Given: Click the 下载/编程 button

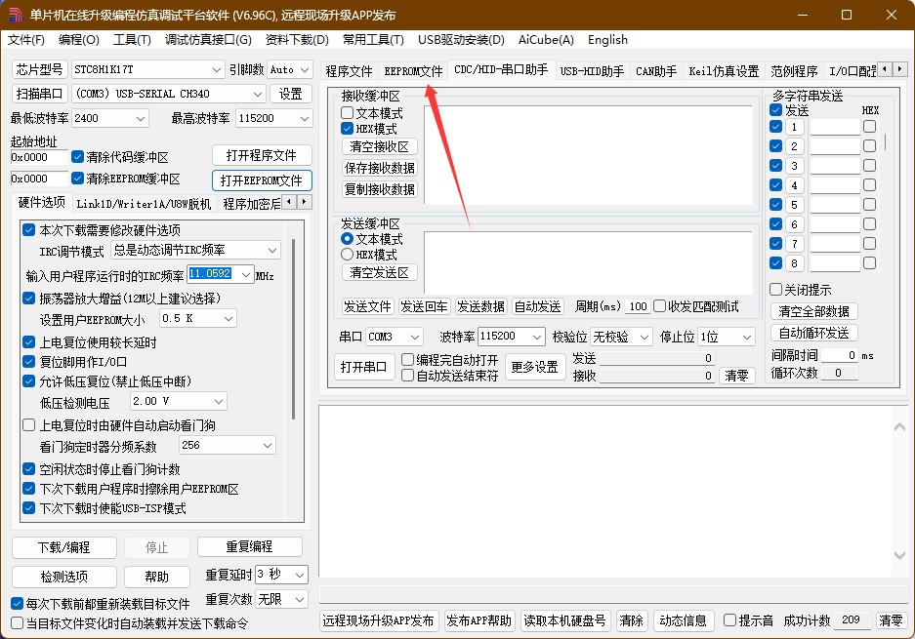Looking at the screenshot, I should (x=64, y=547).
